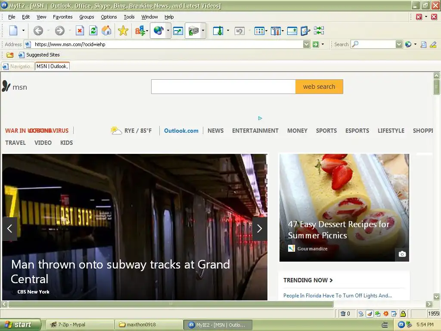This screenshot has width=441, height=331.
Task: Refresh the page using the green arrows icon
Action: pyautogui.click(x=93, y=31)
